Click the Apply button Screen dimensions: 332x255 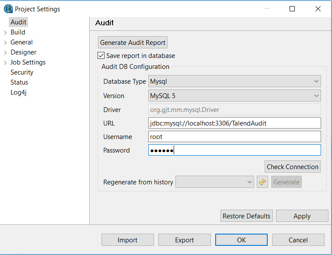coord(302,216)
